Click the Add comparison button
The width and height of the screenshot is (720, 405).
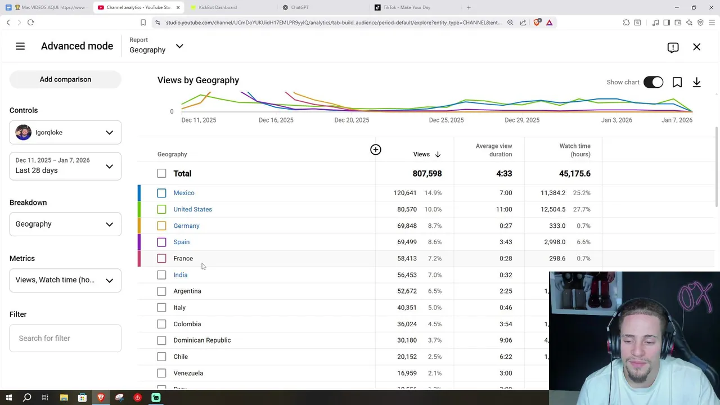[x=65, y=79]
